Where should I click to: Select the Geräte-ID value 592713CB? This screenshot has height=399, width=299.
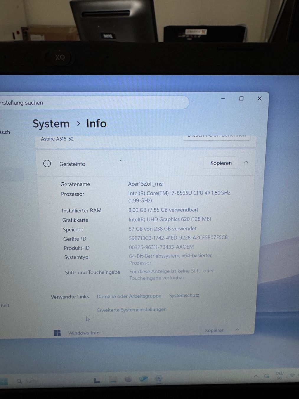[178, 238]
